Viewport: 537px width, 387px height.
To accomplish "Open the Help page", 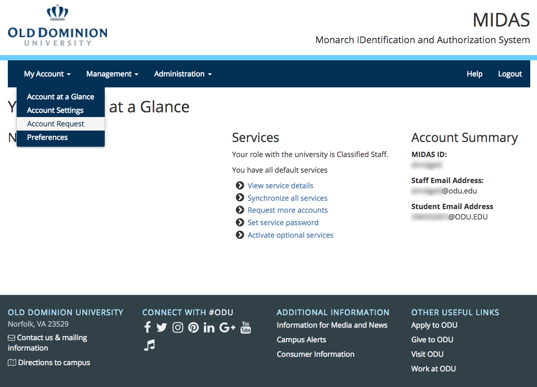I will pyautogui.click(x=474, y=74).
